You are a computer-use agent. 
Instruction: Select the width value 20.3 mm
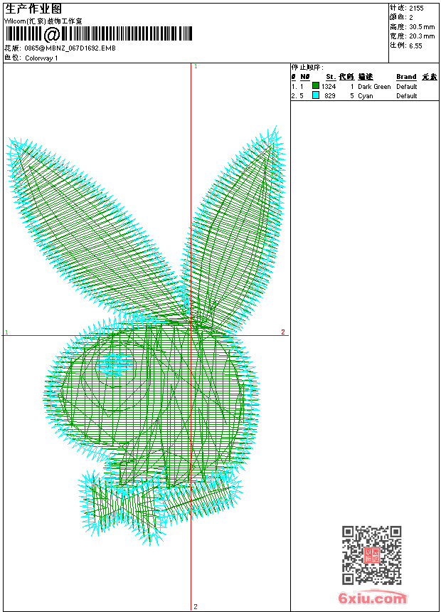point(422,36)
